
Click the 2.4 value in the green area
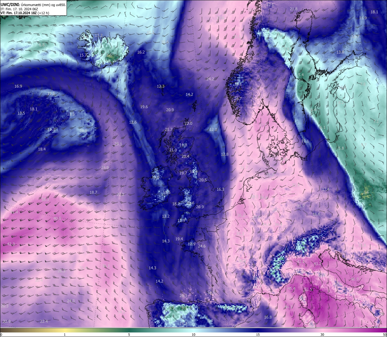[x=366, y=192]
